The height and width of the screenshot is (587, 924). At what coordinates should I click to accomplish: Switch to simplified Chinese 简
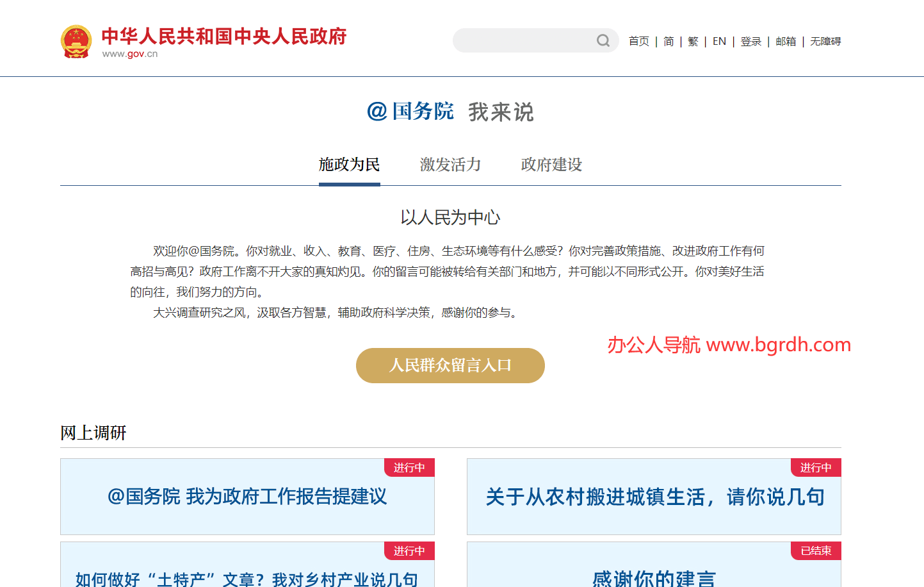pyautogui.click(x=669, y=42)
